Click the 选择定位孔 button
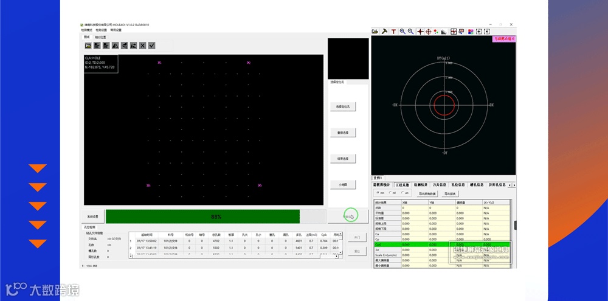The height and width of the screenshot is (301, 608). pyautogui.click(x=343, y=106)
